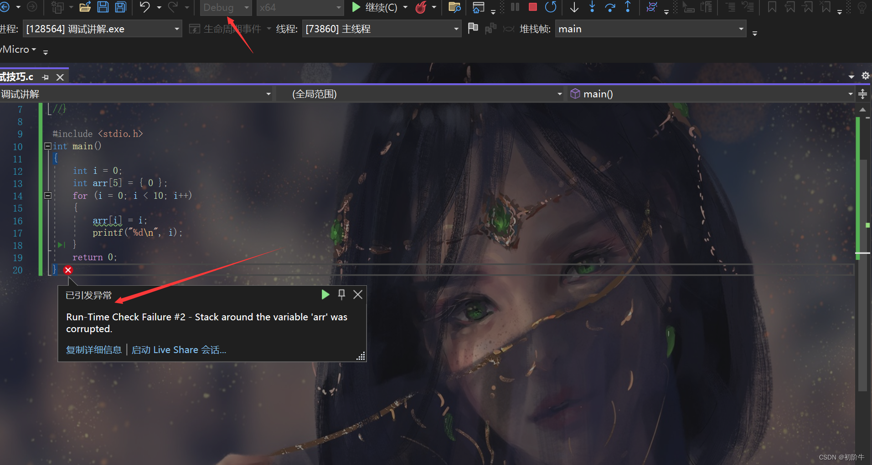Step Over the current statement
This screenshot has width=872, height=465.
pyautogui.click(x=610, y=7)
